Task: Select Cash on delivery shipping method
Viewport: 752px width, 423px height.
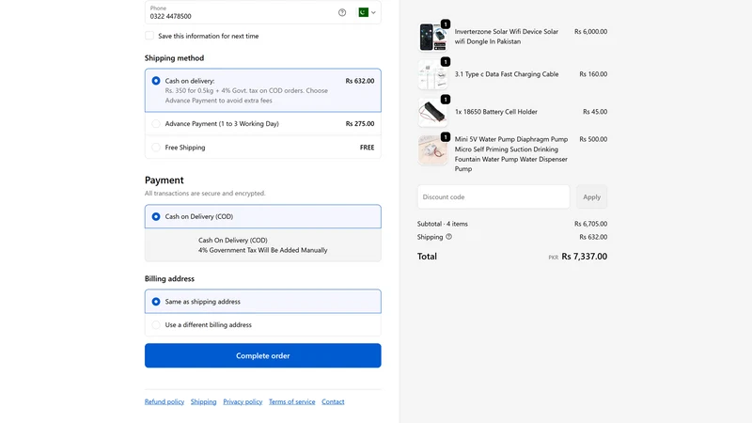Action: tap(156, 81)
